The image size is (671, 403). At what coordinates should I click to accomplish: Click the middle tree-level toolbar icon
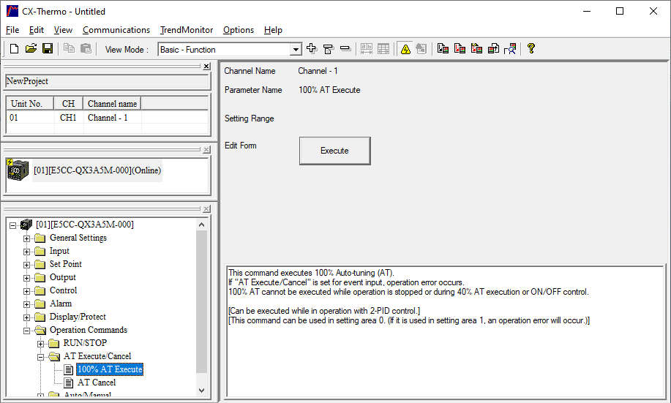(x=329, y=49)
